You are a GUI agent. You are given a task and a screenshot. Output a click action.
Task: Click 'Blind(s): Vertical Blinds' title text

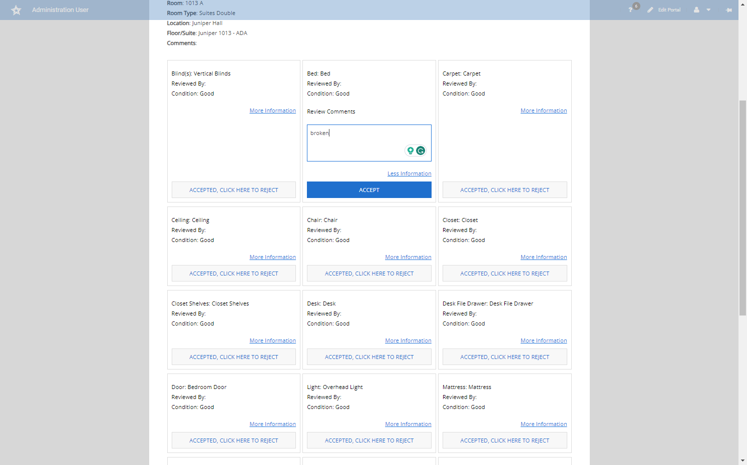pos(201,73)
